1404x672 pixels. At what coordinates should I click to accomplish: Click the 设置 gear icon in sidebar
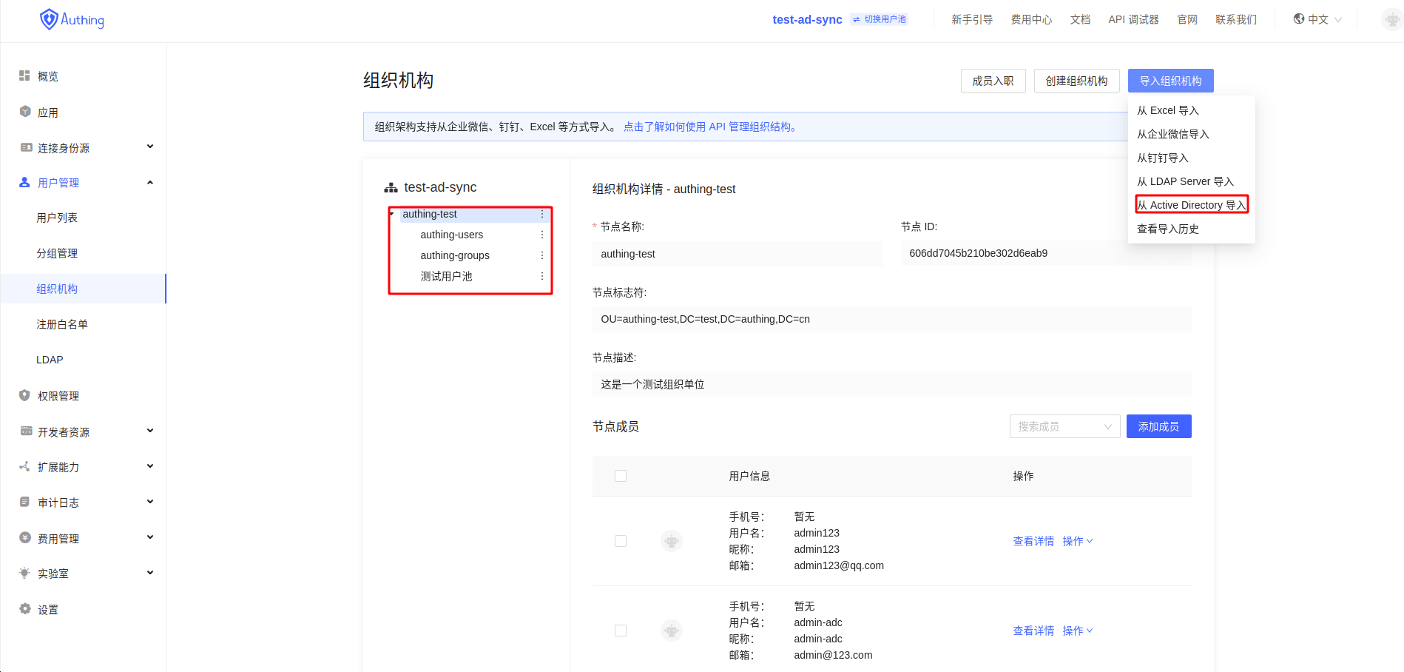25,609
